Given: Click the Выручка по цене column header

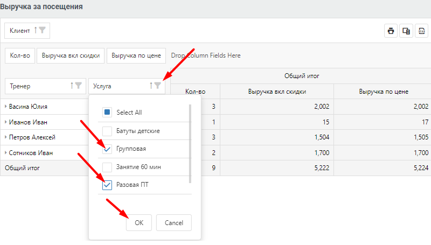Looking at the screenshot, I should (384, 92).
